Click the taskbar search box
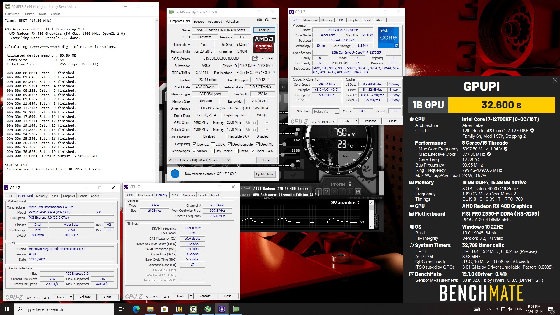 (64, 309)
